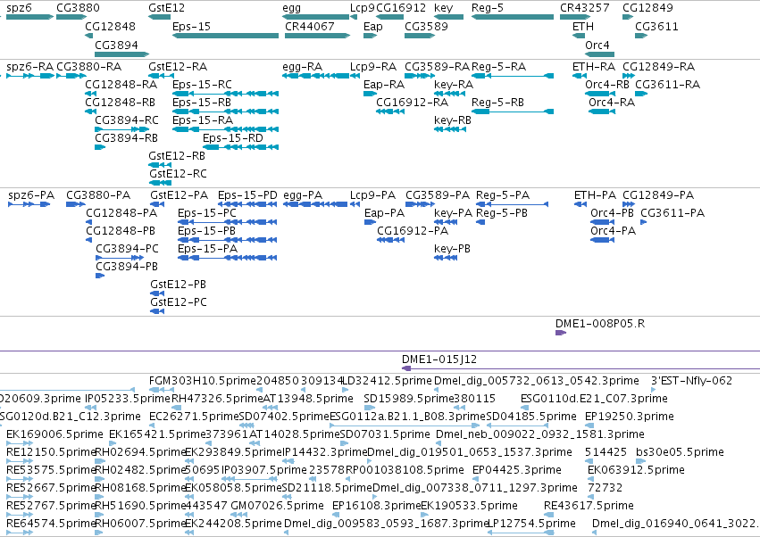Select the RE12150.5prime EST label
This screenshot has height=537, width=760.
(52, 451)
